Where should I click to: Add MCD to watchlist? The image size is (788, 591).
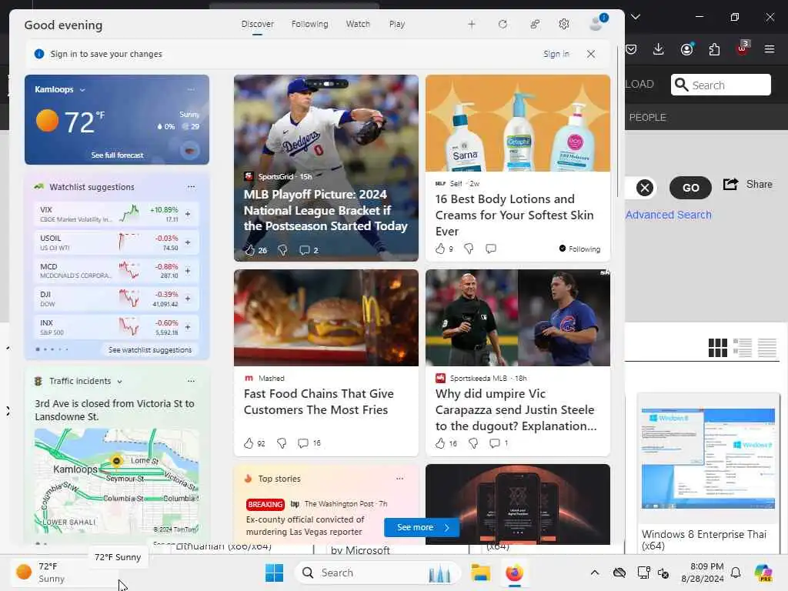click(x=188, y=270)
